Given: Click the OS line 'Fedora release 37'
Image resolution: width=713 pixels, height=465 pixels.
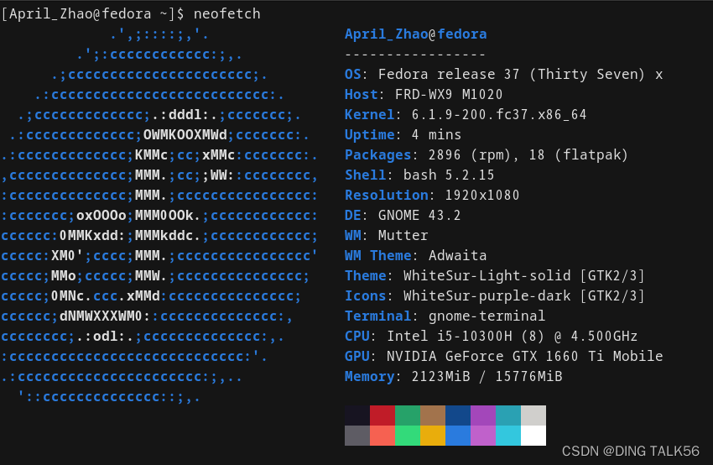Looking at the screenshot, I should [x=503, y=74].
